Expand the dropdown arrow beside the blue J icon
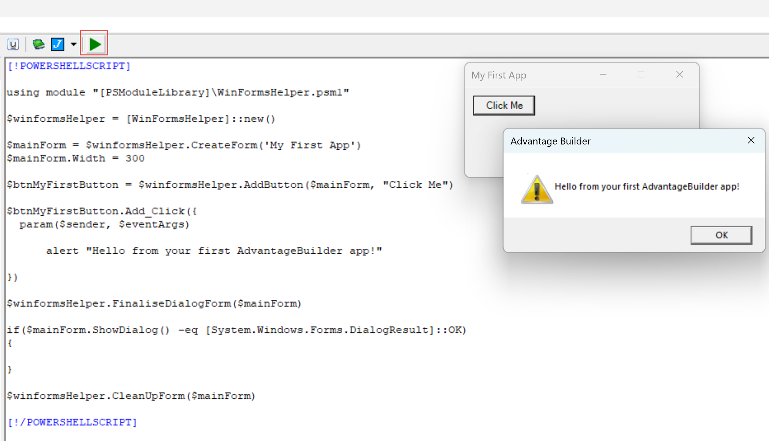 [x=74, y=44]
